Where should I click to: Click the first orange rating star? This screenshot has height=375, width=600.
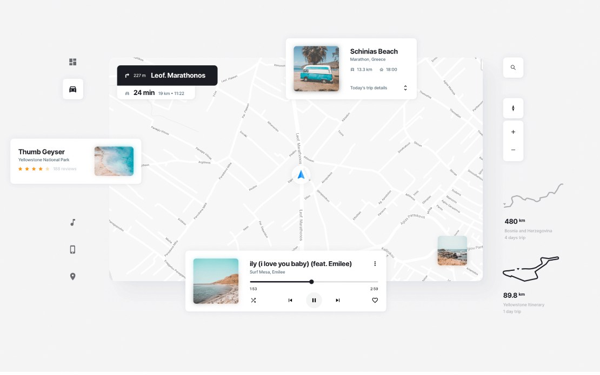[21, 169]
